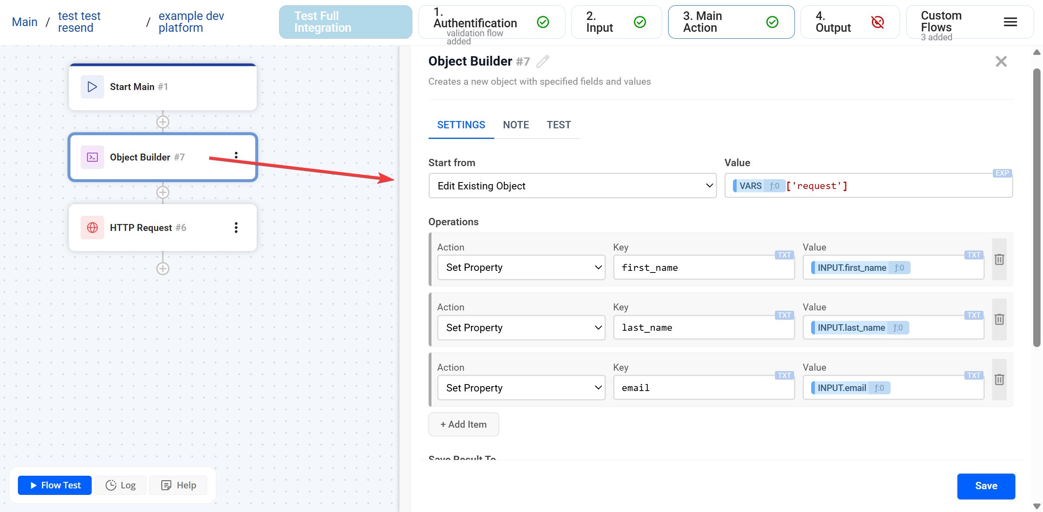Click the + Add Item button
The width and height of the screenshot is (1043, 512).
pyautogui.click(x=463, y=424)
